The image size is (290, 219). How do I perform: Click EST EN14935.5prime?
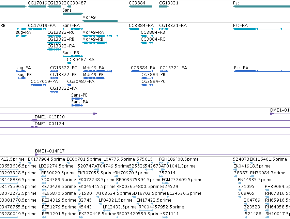coord(255,180)
